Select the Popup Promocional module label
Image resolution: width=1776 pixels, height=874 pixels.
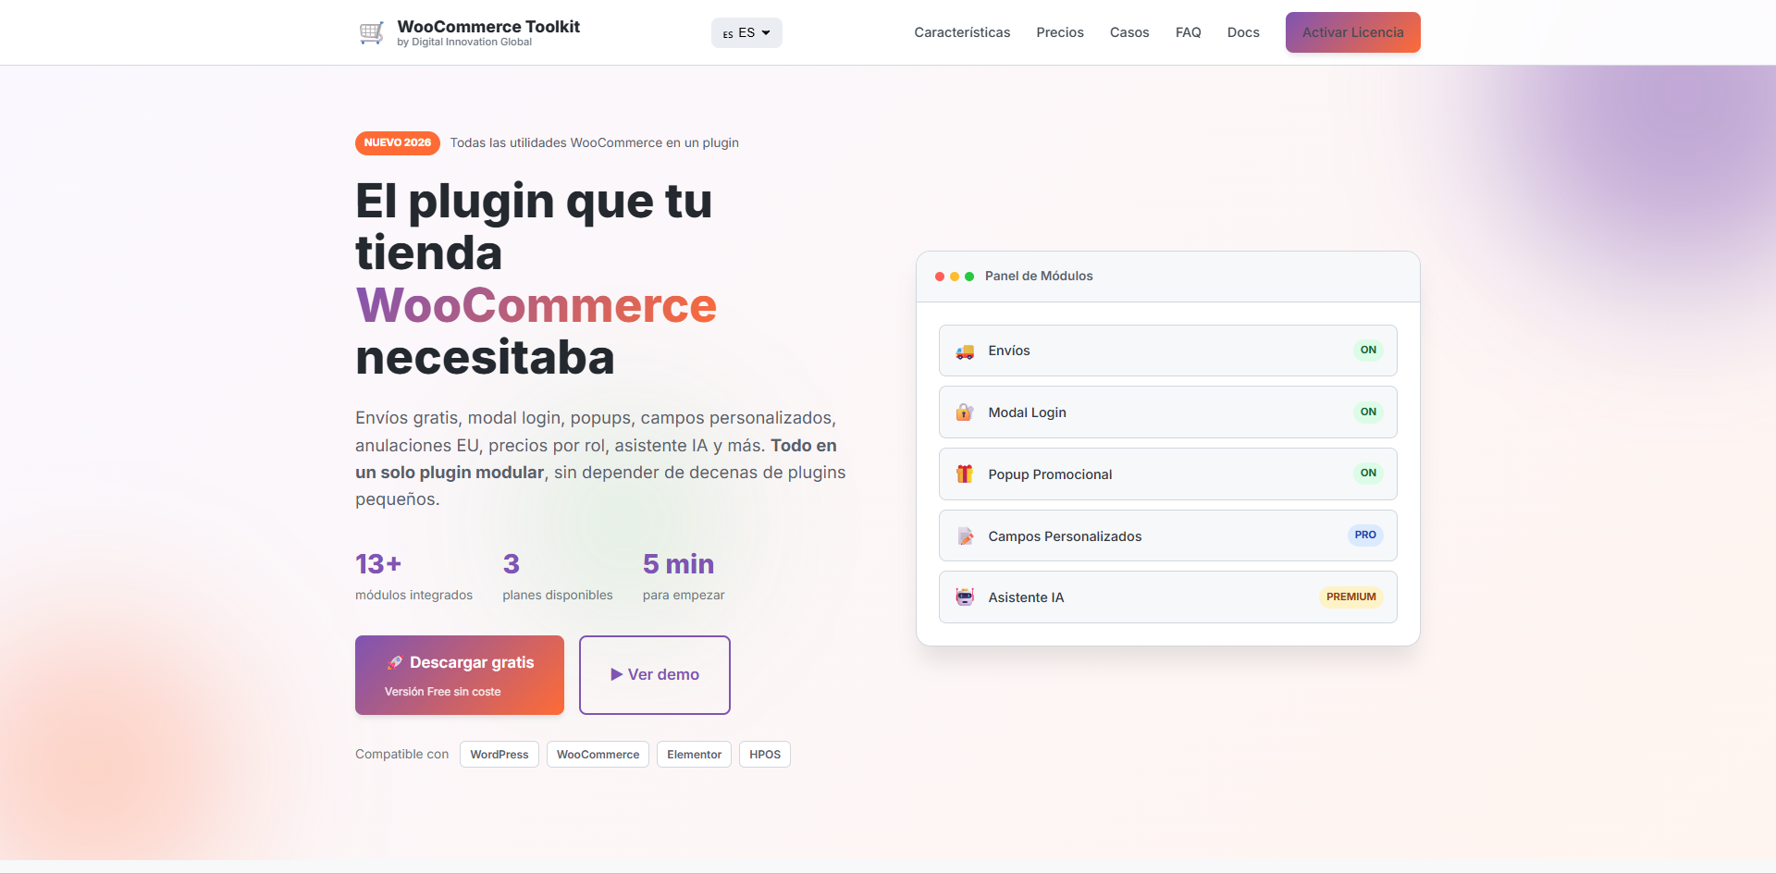click(x=1050, y=474)
